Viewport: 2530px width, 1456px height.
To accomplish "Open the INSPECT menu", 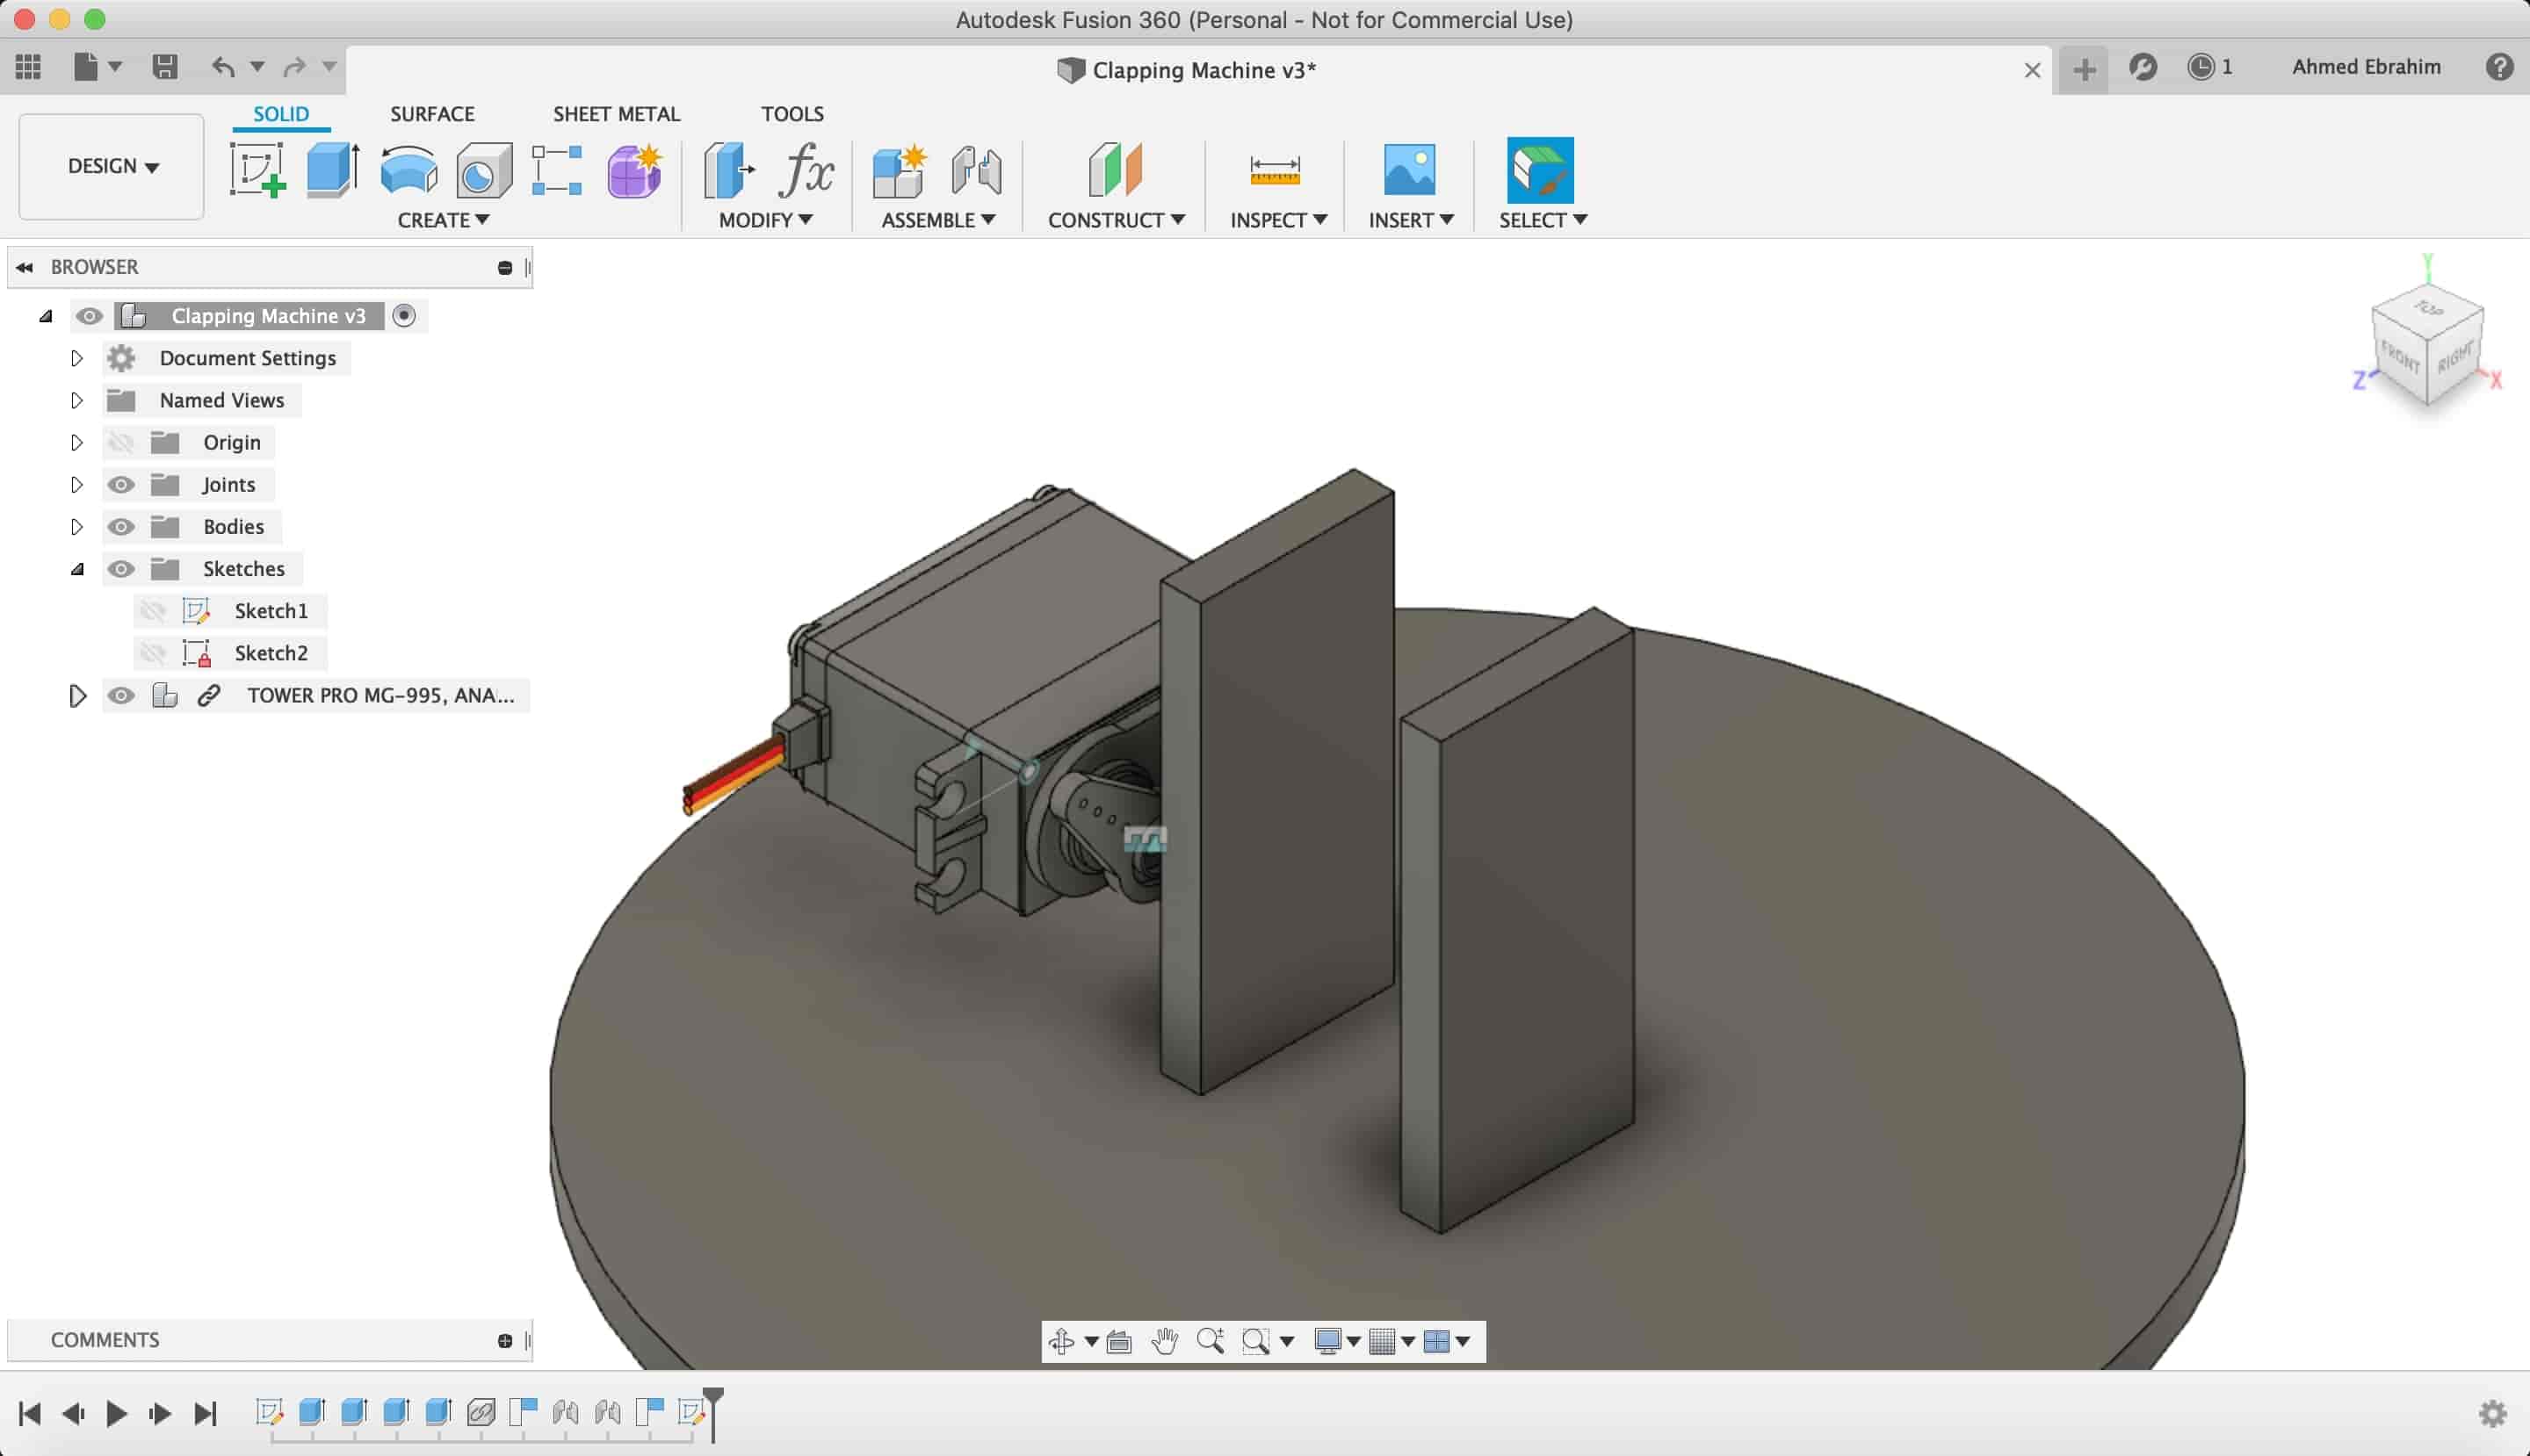I will point(1278,220).
